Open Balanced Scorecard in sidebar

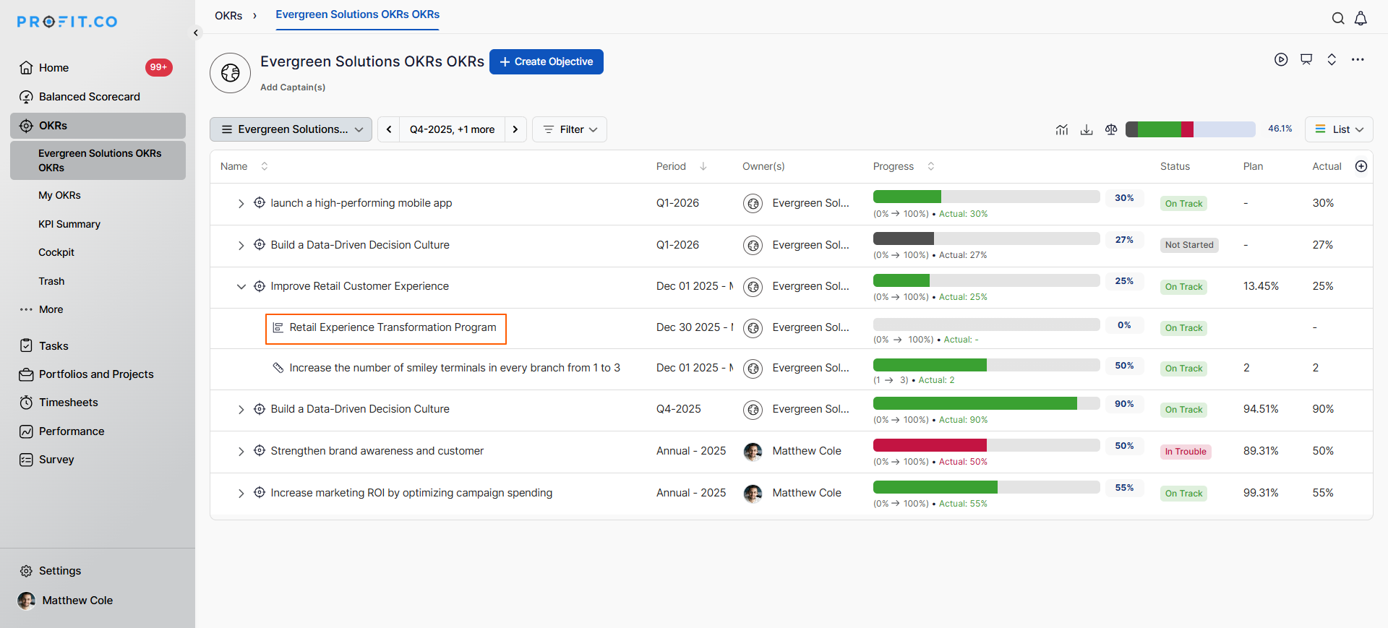pyautogui.click(x=89, y=97)
